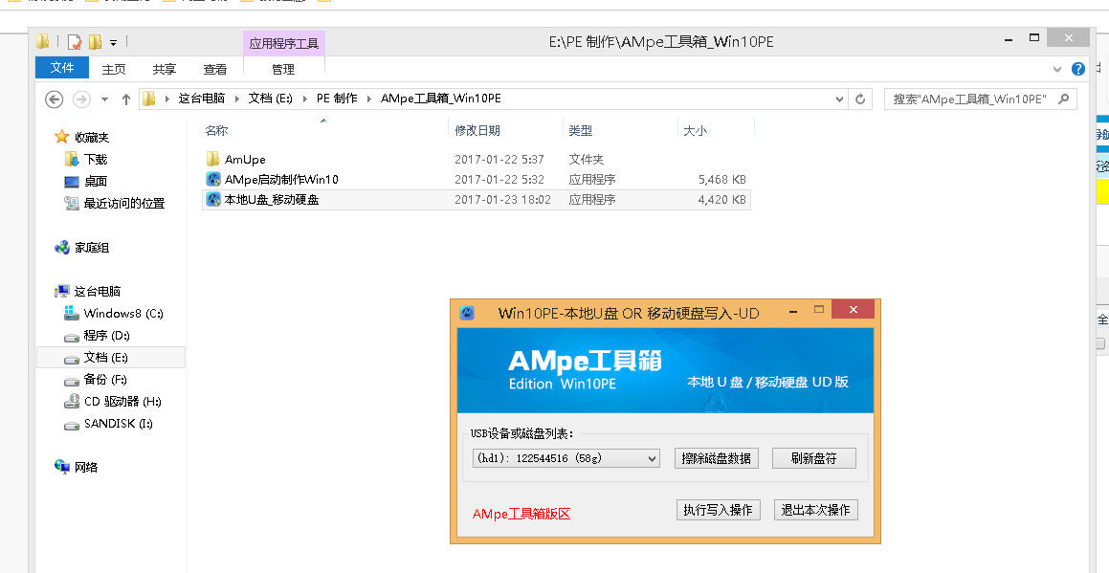Go back using the Explorer back arrow
This screenshot has height=573, width=1109.
point(55,99)
